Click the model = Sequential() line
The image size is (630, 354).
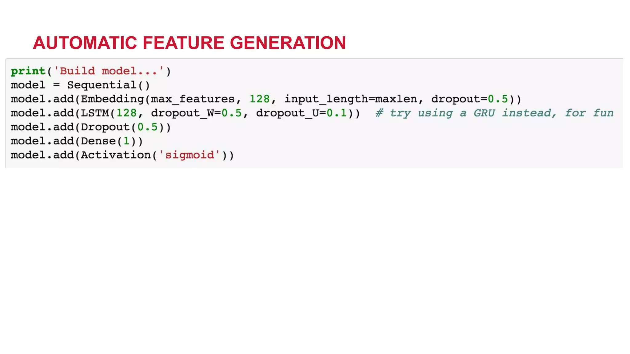(80, 85)
